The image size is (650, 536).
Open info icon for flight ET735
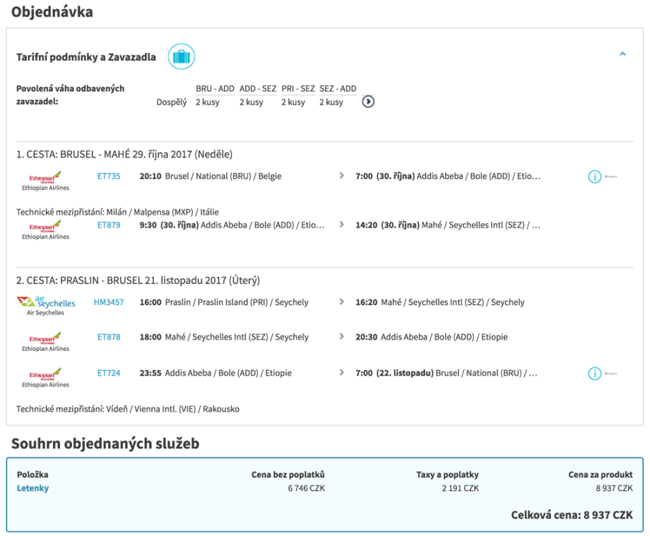594,177
